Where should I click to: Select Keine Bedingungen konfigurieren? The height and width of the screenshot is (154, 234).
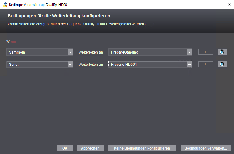click(x=142, y=148)
